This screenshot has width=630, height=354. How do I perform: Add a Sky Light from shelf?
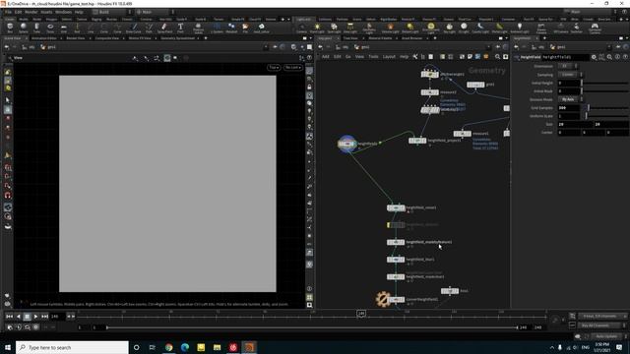pos(449,28)
